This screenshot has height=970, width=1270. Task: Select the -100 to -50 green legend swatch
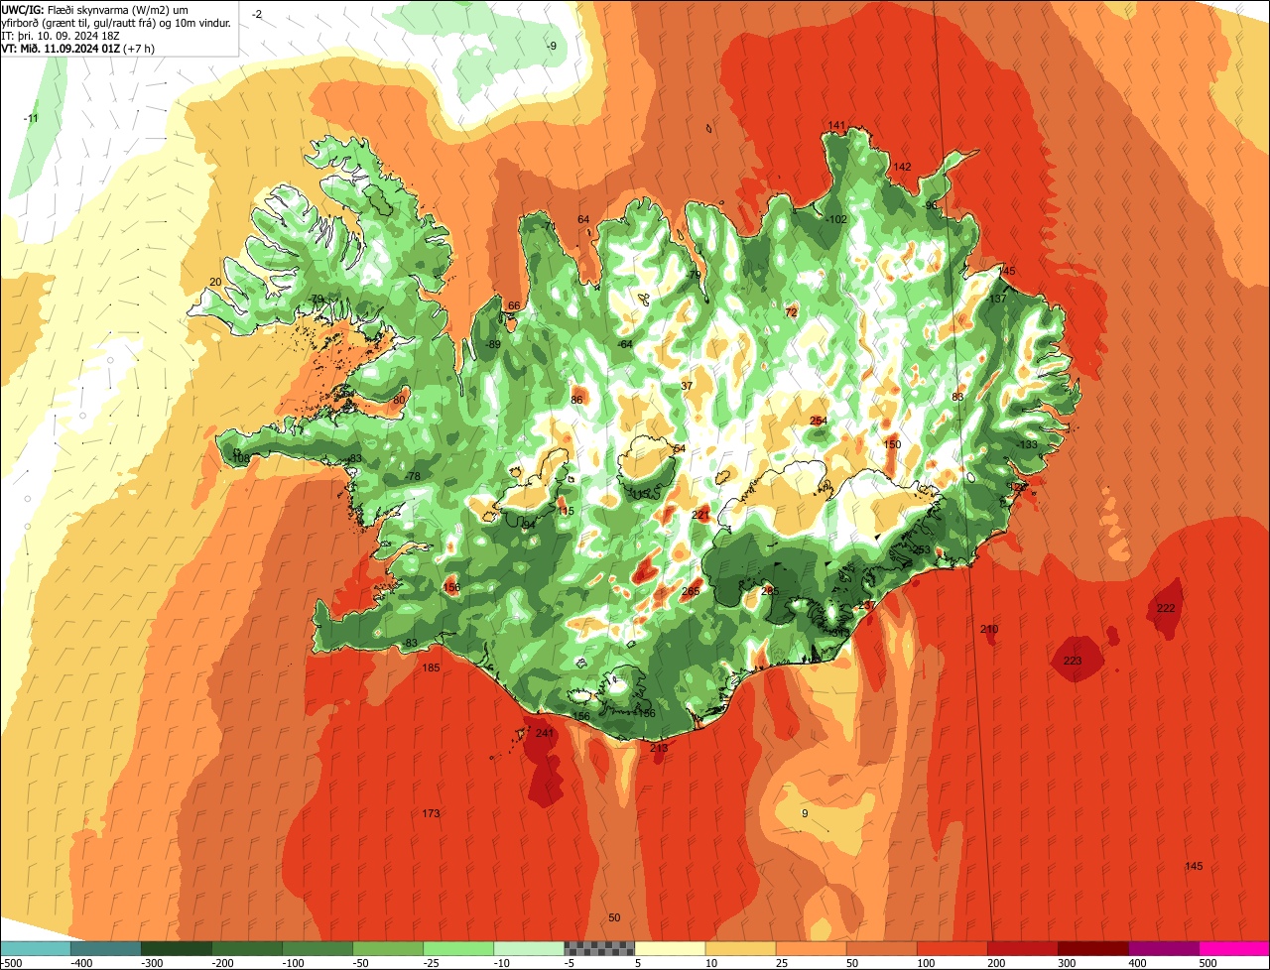pyautogui.click(x=317, y=948)
